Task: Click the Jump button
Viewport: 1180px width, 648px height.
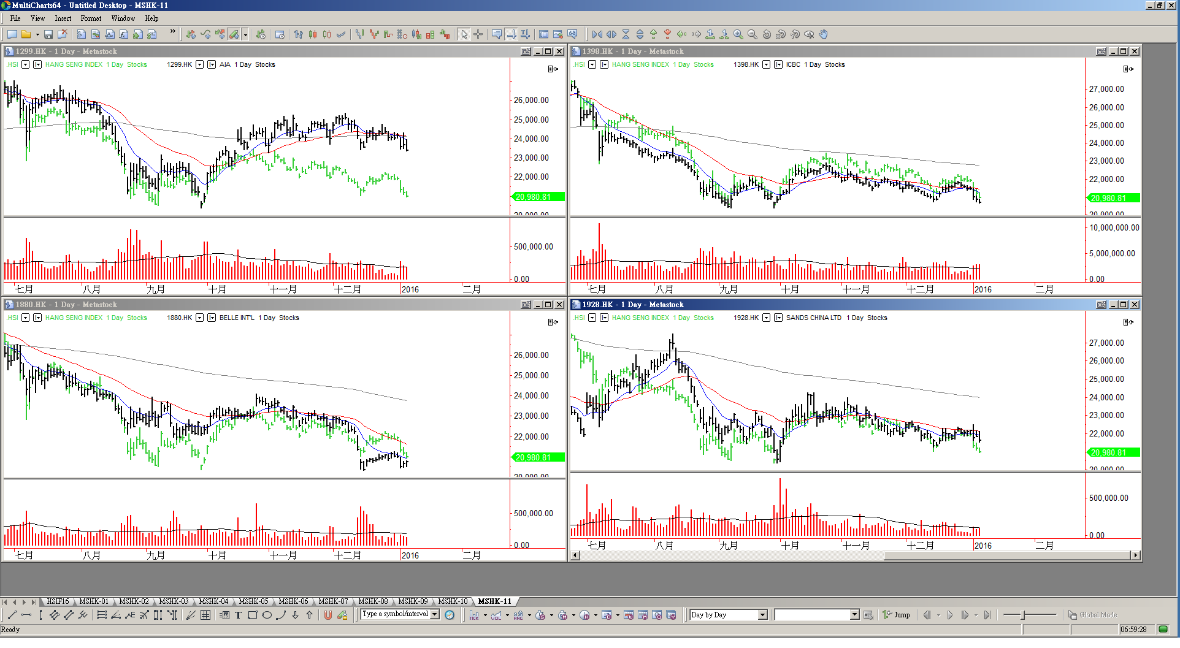Action: 896,615
